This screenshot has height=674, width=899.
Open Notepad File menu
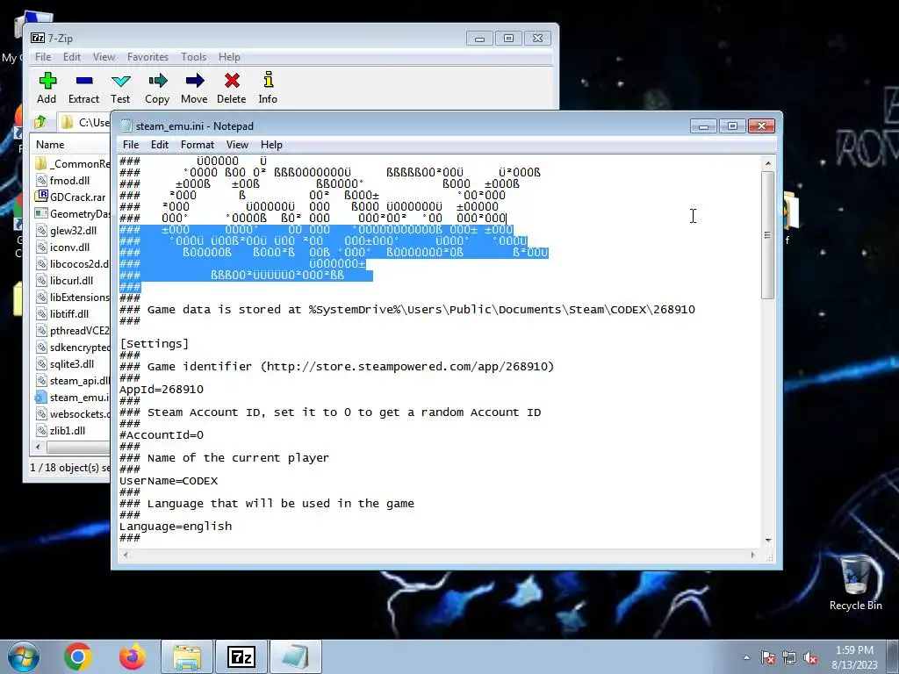click(131, 145)
